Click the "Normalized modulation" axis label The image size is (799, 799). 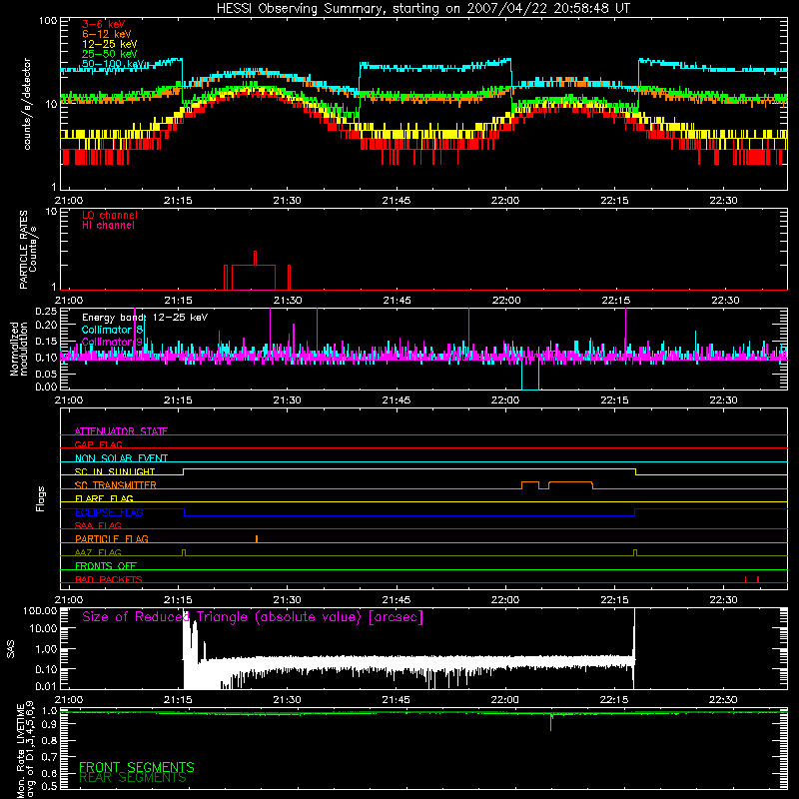(x=19, y=349)
